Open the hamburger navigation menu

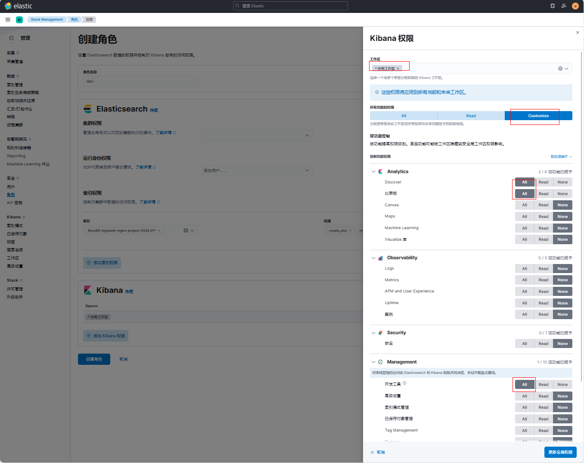tap(8, 19)
